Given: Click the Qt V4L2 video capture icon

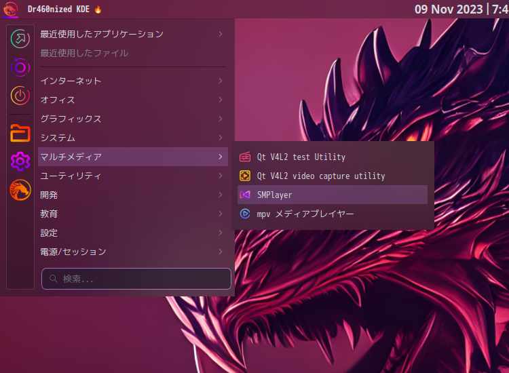Looking at the screenshot, I should [x=245, y=176].
